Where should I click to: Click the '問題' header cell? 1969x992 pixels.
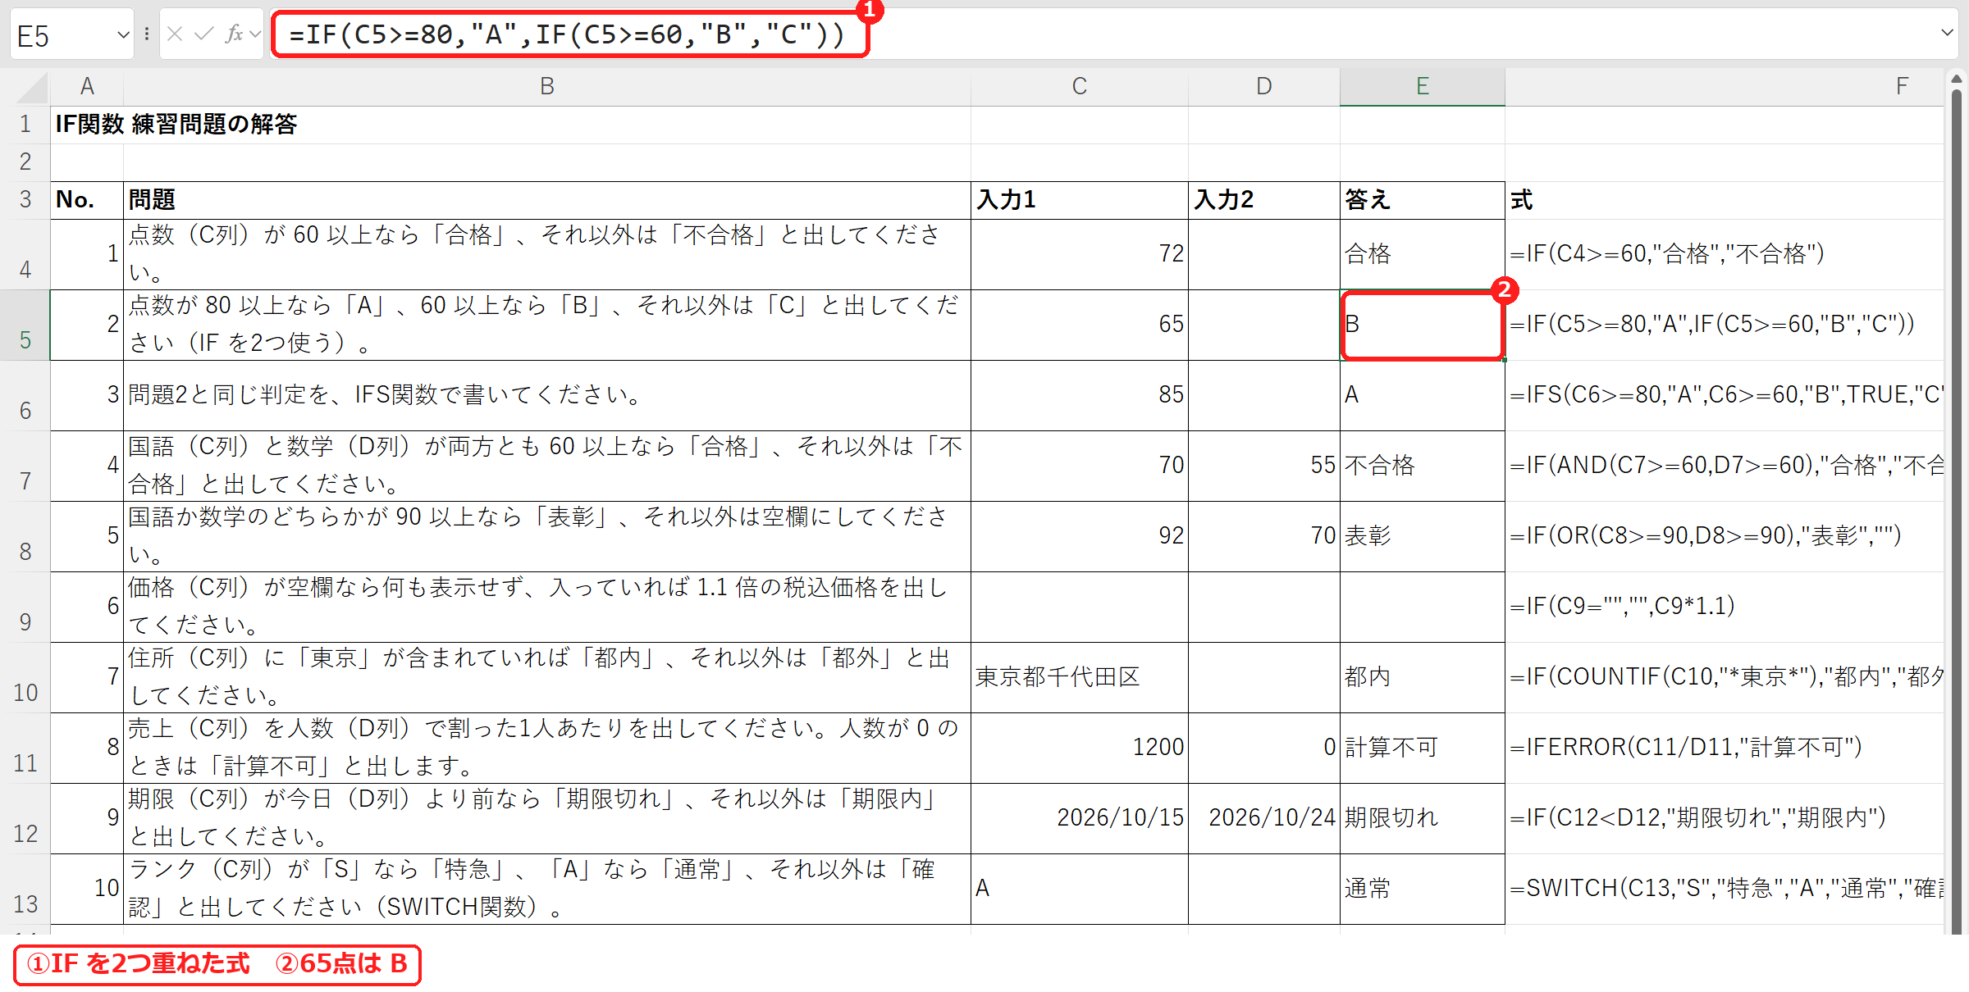pyautogui.click(x=547, y=200)
